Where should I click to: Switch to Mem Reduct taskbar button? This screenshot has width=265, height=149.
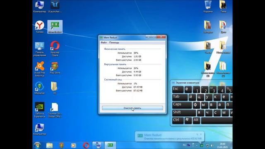click(x=110, y=145)
